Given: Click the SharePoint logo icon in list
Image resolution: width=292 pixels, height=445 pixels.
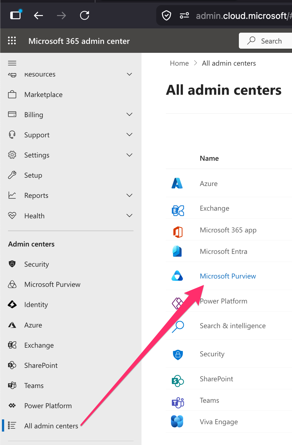Looking at the screenshot, I should coord(178,381).
